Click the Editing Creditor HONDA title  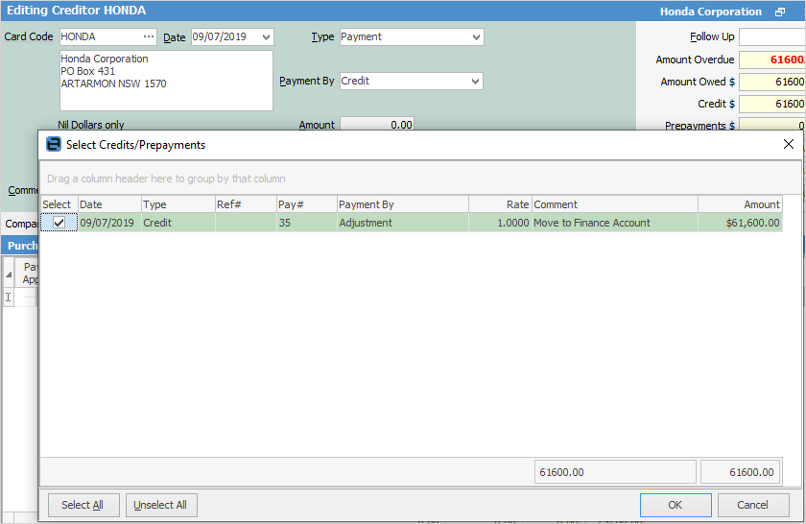(x=76, y=11)
